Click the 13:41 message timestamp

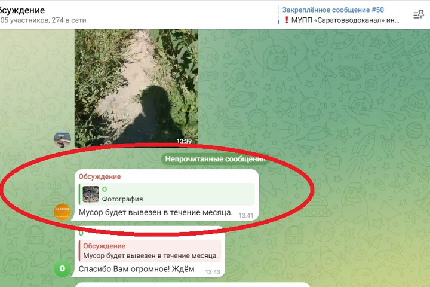point(245,216)
